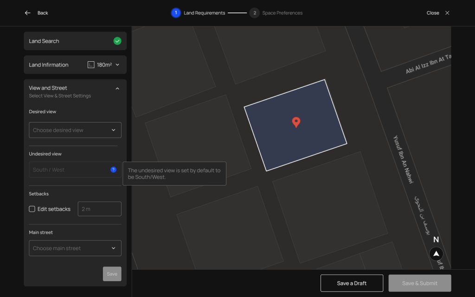Image resolution: width=475 pixels, height=297 pixels.
Task: Collapse the View and Street section
Action: pos(117,88)
